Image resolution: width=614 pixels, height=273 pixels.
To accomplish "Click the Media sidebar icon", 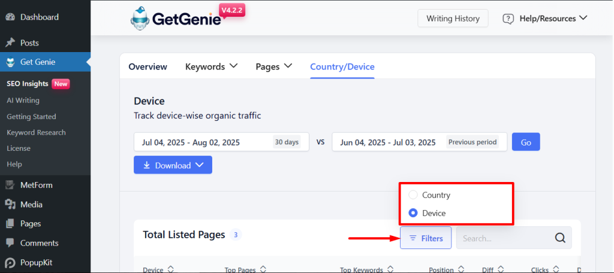I will coord(10,204).
